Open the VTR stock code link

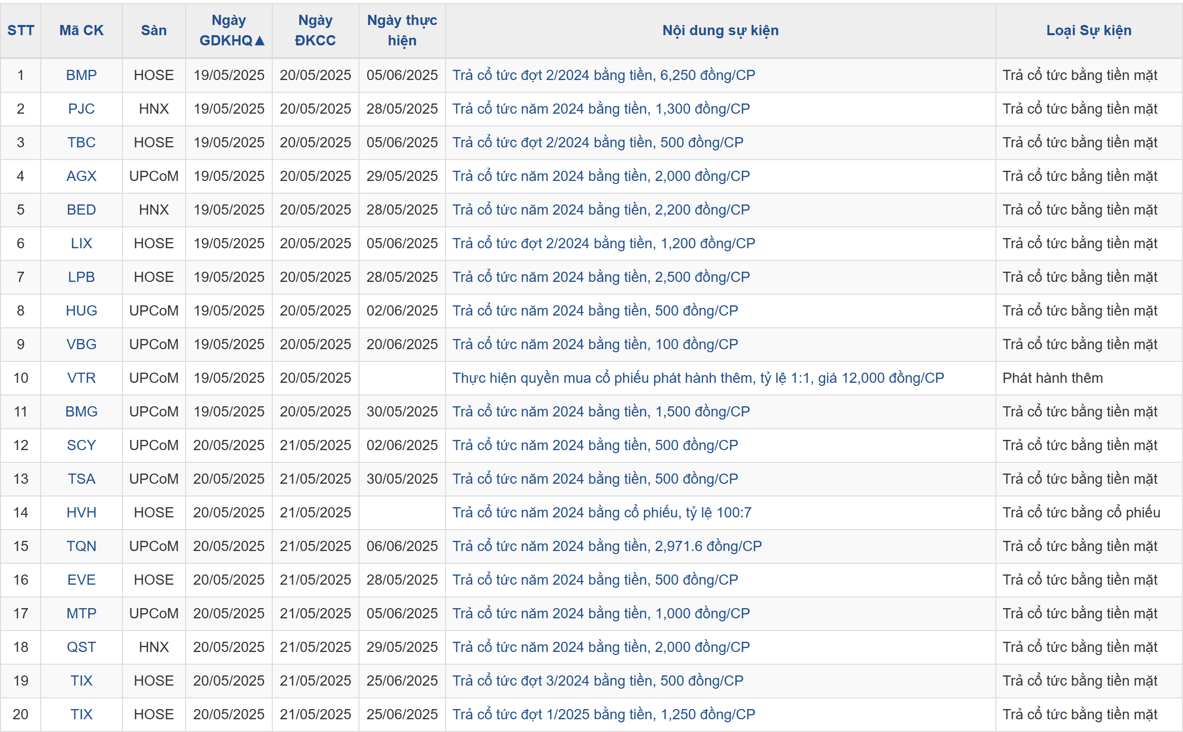click(82, 378)
